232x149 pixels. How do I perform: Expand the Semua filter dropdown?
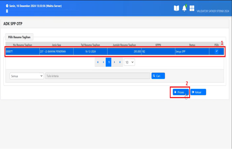[x=27, y=76]
